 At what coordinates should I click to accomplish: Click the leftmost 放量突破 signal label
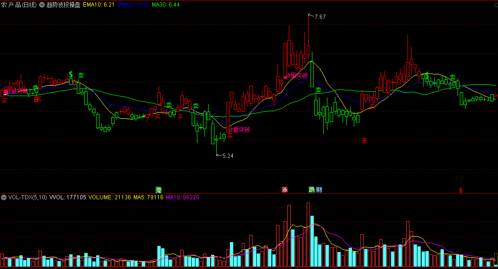16,91
